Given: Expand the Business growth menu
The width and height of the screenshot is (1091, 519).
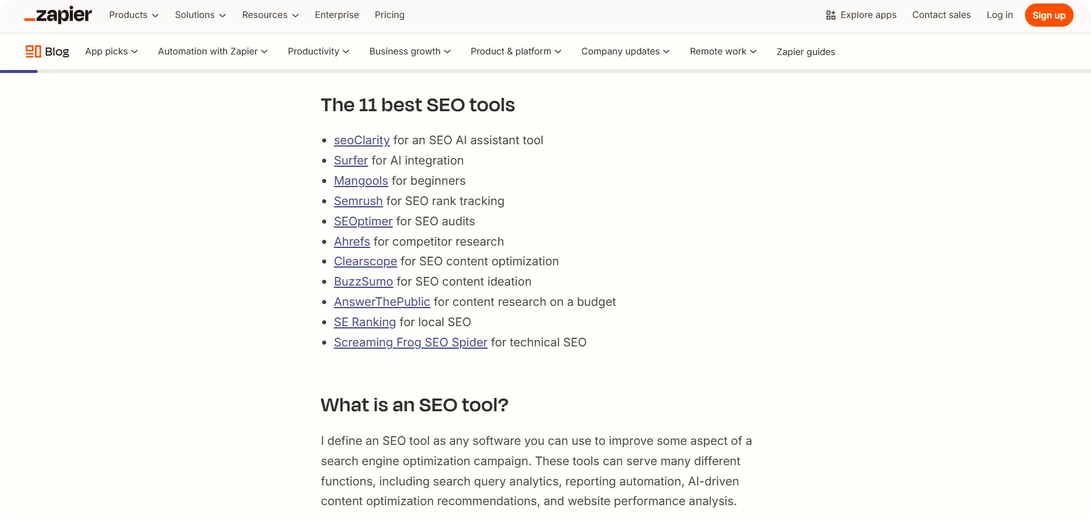Looking at the screenshot, I should click(410, 52).
